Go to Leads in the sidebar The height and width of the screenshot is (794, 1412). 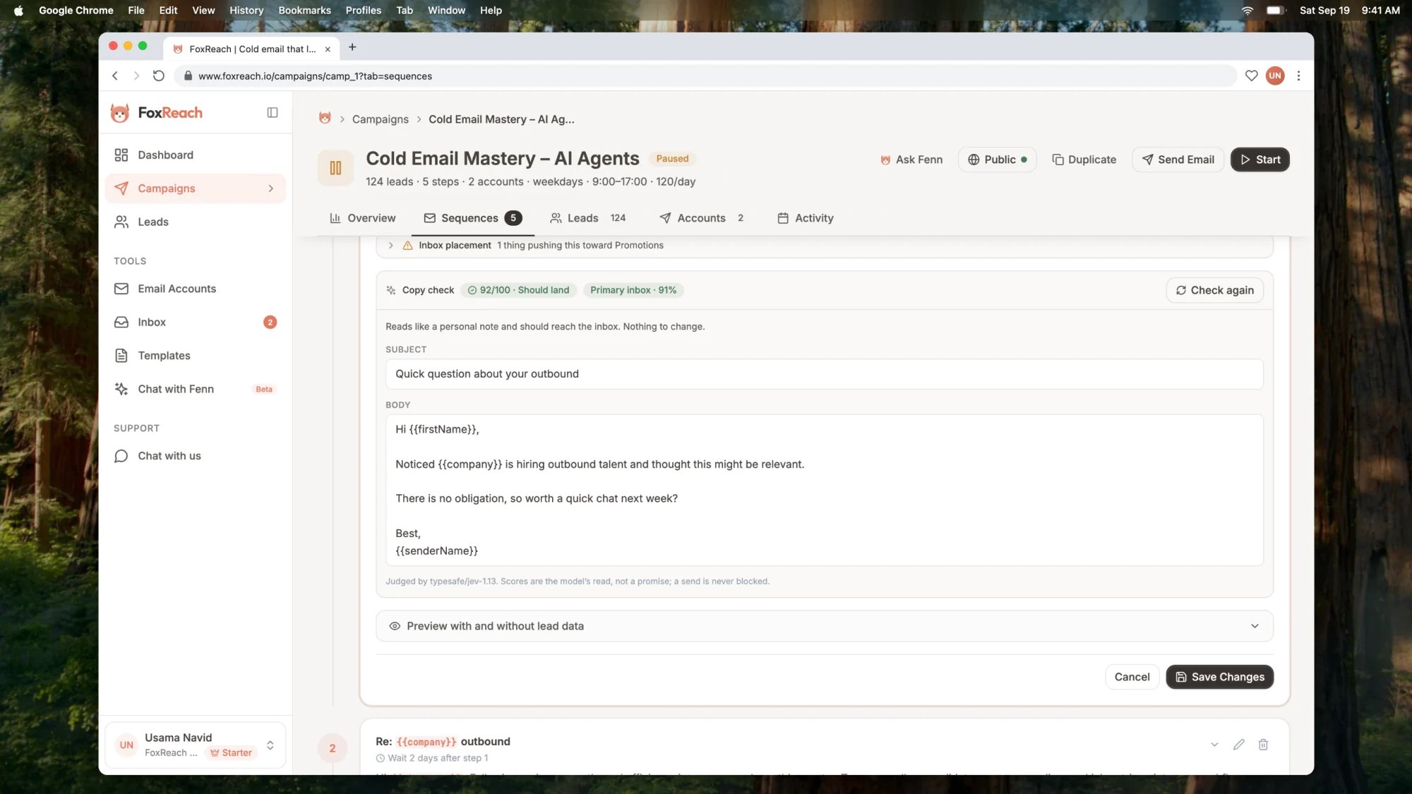(x=196, y=222)
